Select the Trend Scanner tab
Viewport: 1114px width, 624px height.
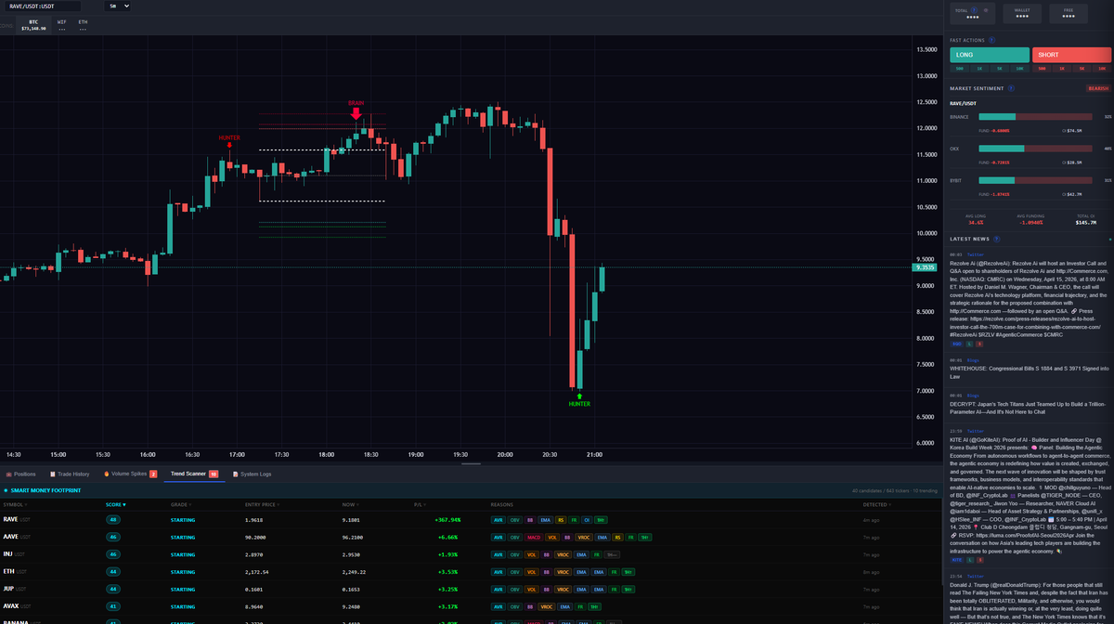pos(194,474)
